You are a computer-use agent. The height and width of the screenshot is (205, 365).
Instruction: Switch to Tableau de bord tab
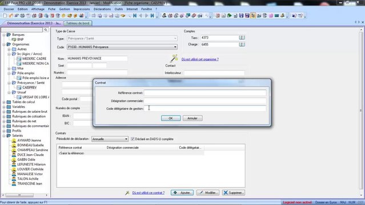(78, 23)
